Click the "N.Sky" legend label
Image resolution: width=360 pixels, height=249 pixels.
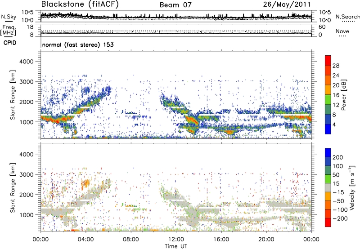(x=9, y=17)
